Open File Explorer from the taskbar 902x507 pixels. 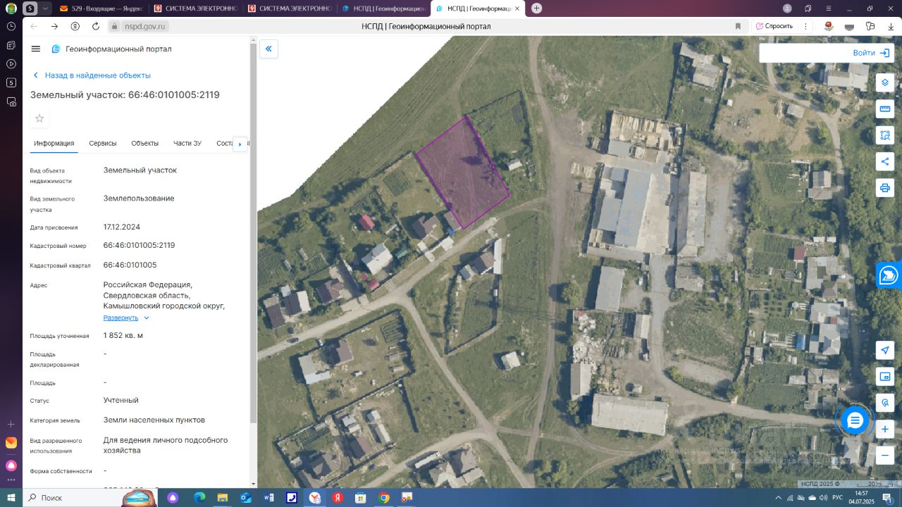point(222,498)
